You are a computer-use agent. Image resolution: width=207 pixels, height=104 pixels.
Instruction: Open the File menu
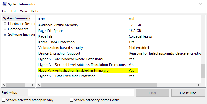click(x=5, y=11)
